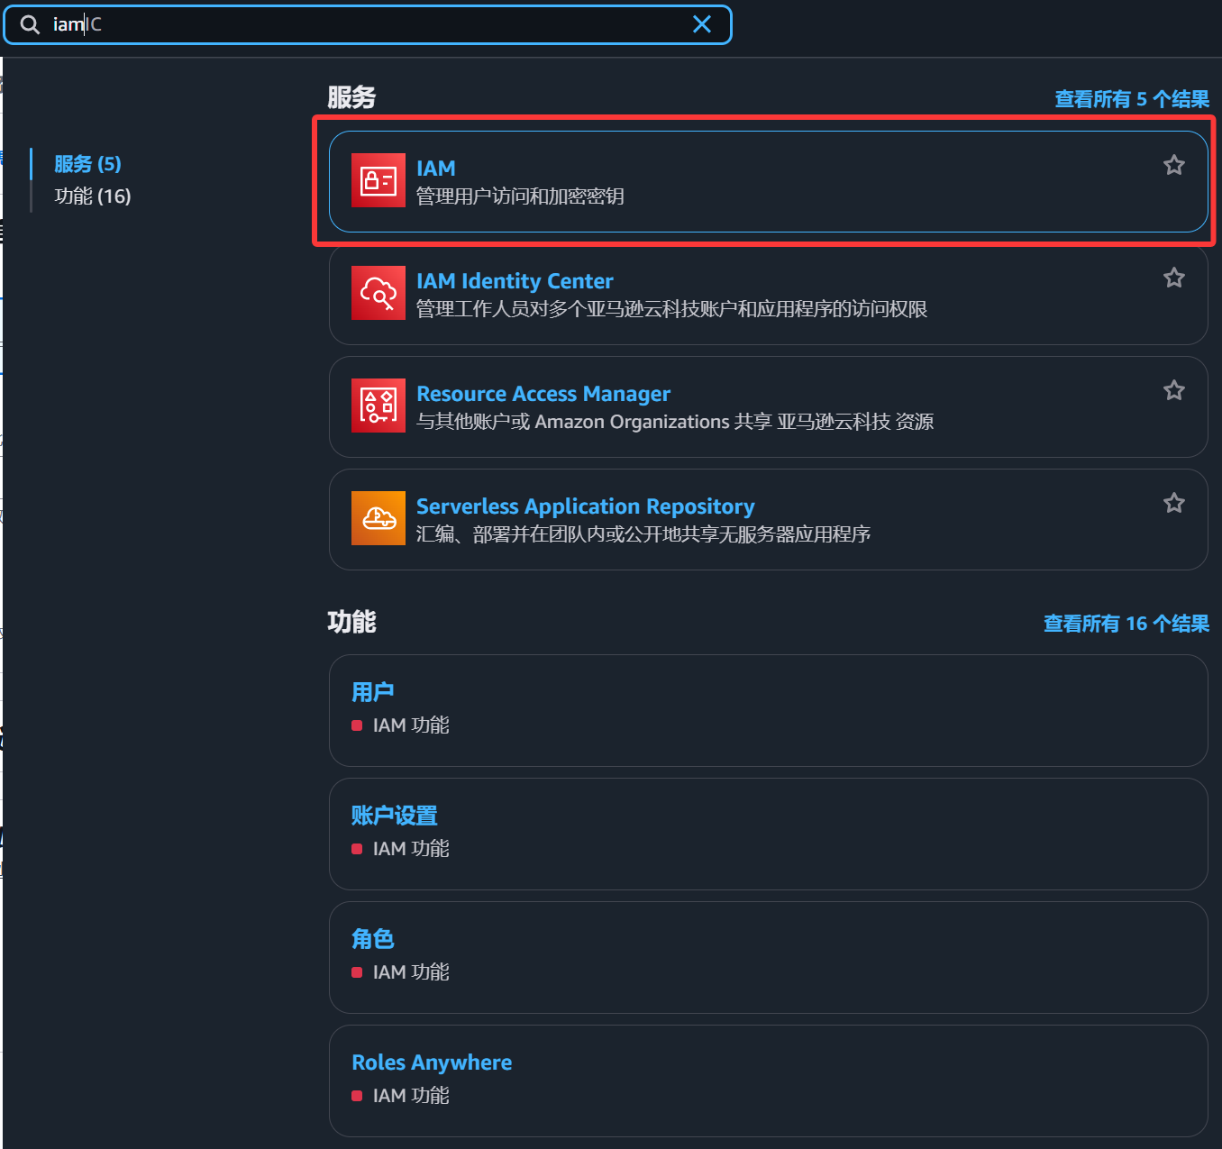Clear the search box with X icon
The width and height of the screenshot is (1222, 1149).
701,24
